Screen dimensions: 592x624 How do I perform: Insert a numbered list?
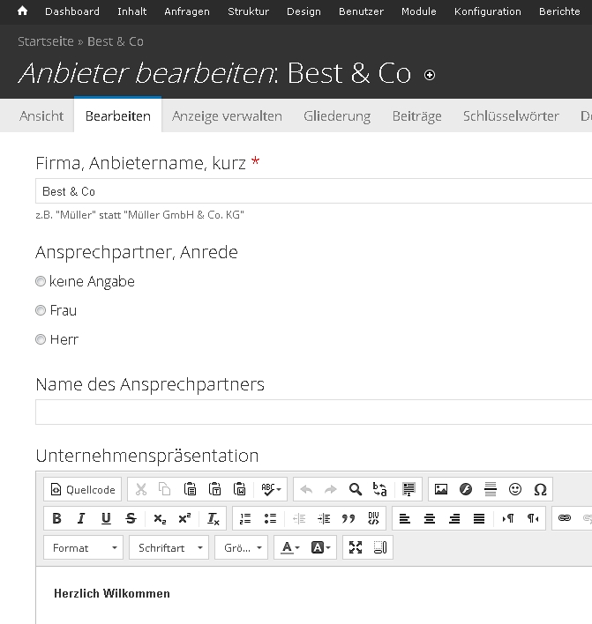tap(246, 518)
